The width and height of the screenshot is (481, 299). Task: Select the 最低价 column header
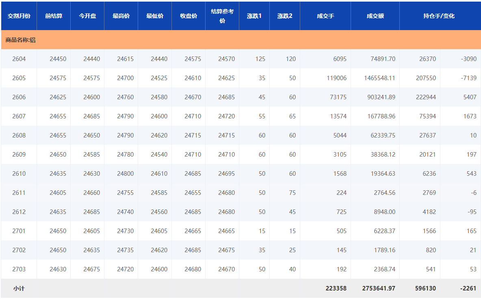pyautogui.click(x=155, y=16)
